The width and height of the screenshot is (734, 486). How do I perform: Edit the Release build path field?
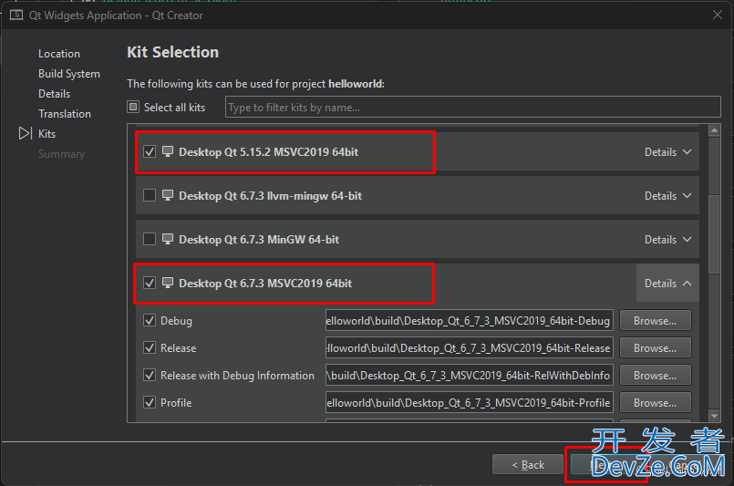(469, 348)
